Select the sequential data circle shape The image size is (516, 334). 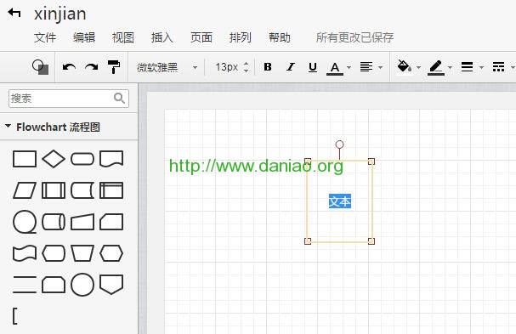25,222
